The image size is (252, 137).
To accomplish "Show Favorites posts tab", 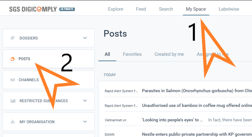I will pyautogui.click(x=132, y=54).
